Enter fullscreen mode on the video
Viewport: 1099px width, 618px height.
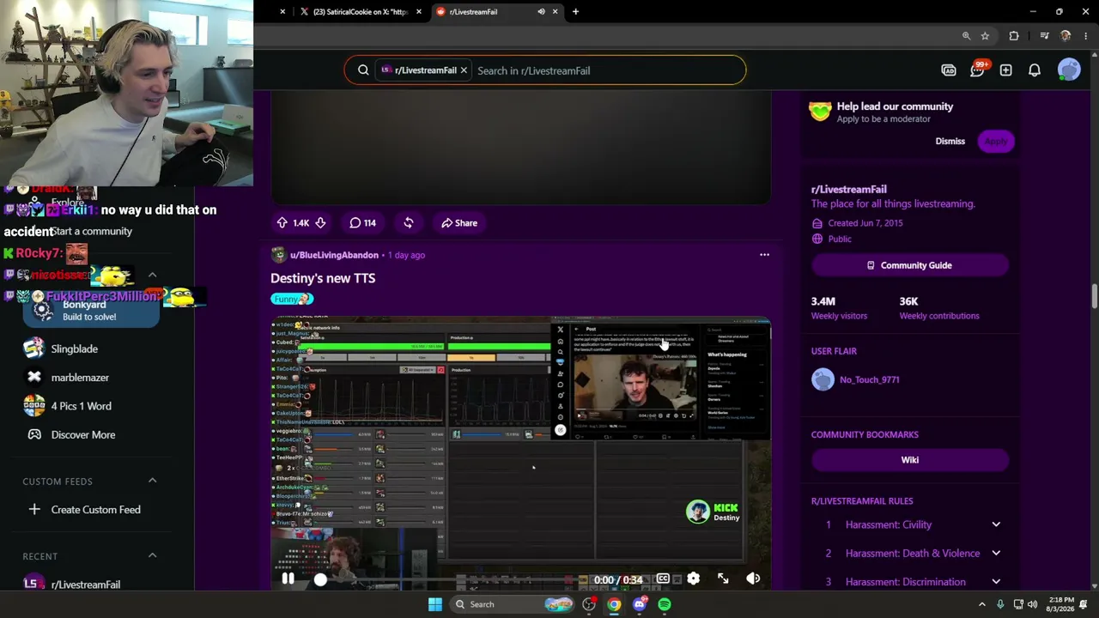coord(723,579)
